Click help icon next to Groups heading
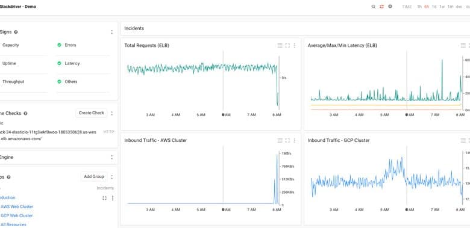The width and height of the screenshot is (470, 228). click(8, 177)
